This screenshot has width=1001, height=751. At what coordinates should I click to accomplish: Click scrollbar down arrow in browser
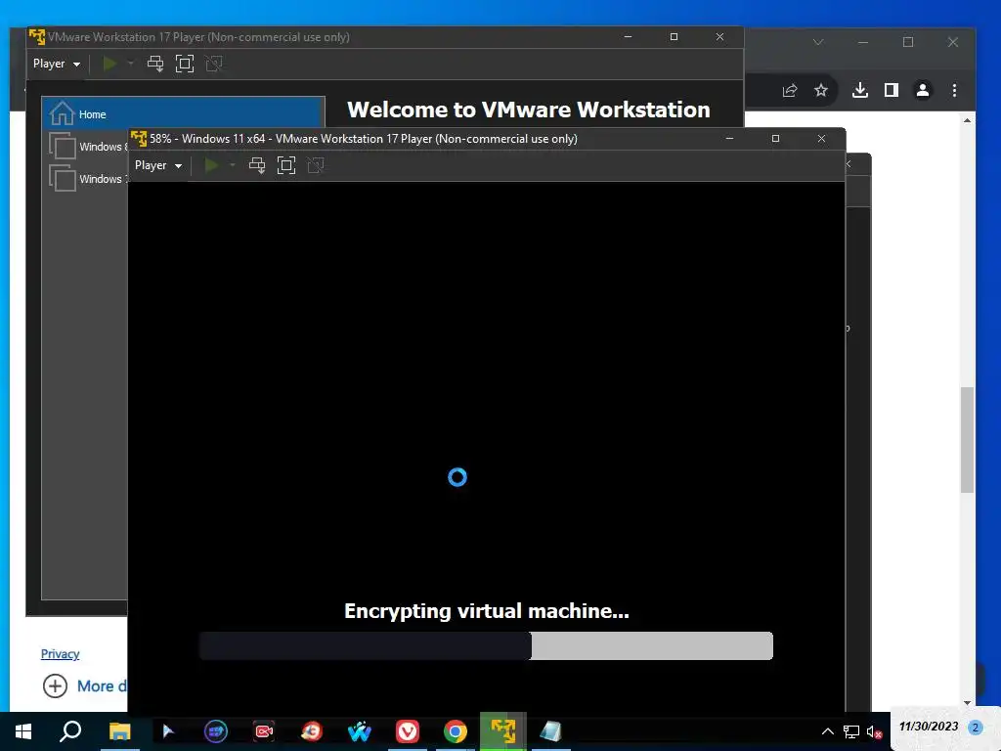coord(967,702)
